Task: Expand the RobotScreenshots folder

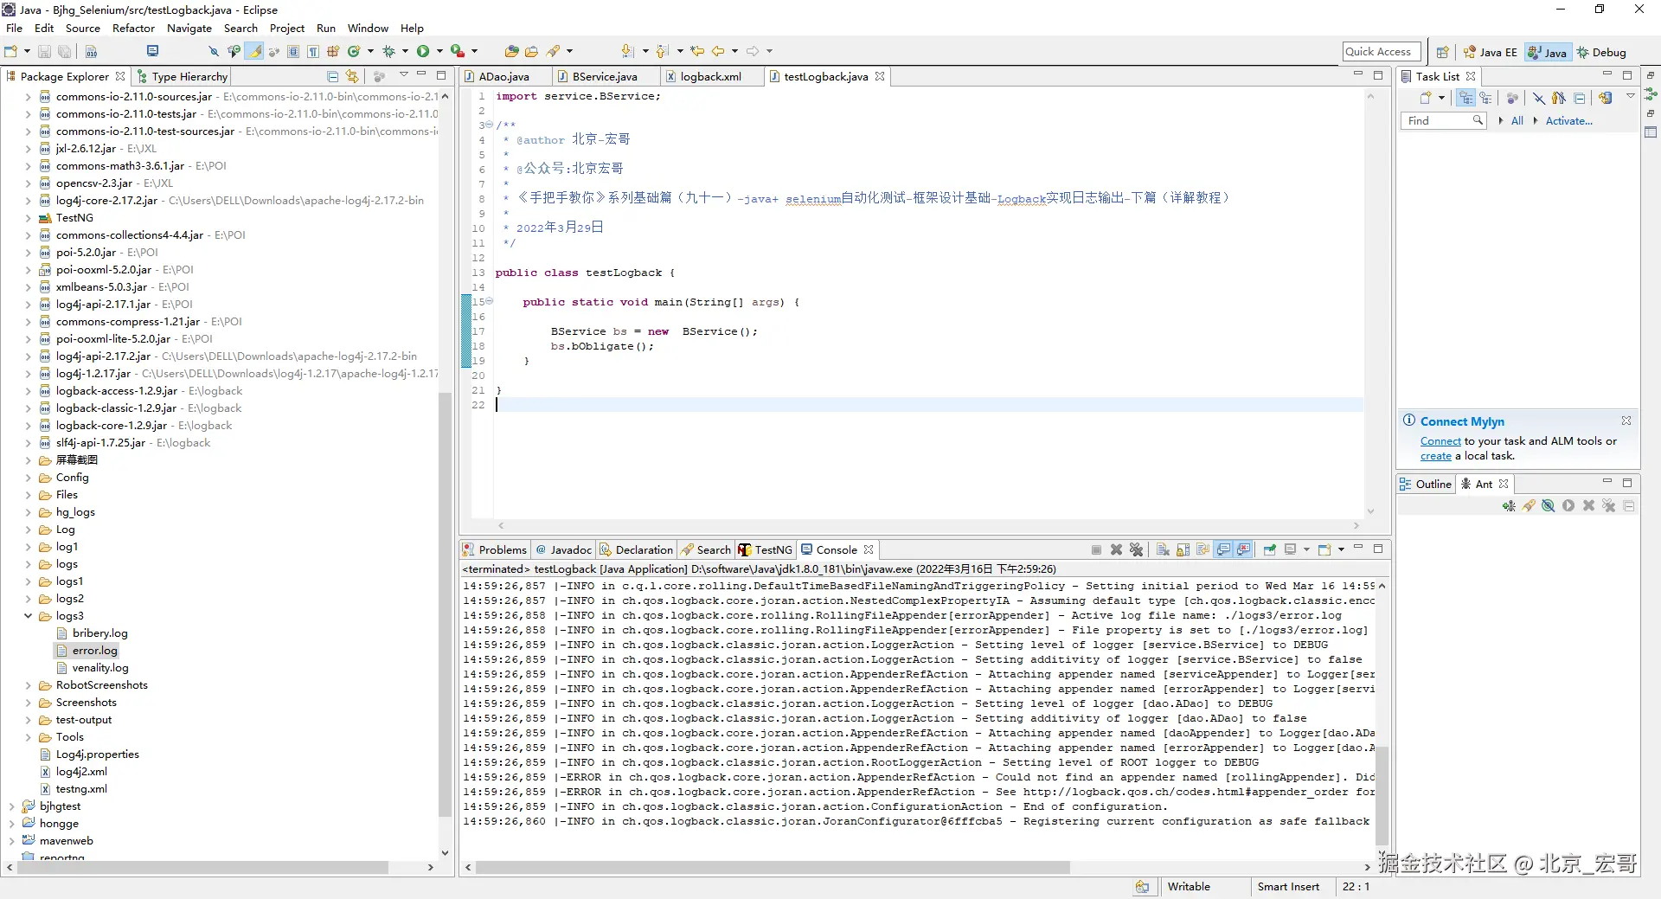Action: click(x=28, y=685)
